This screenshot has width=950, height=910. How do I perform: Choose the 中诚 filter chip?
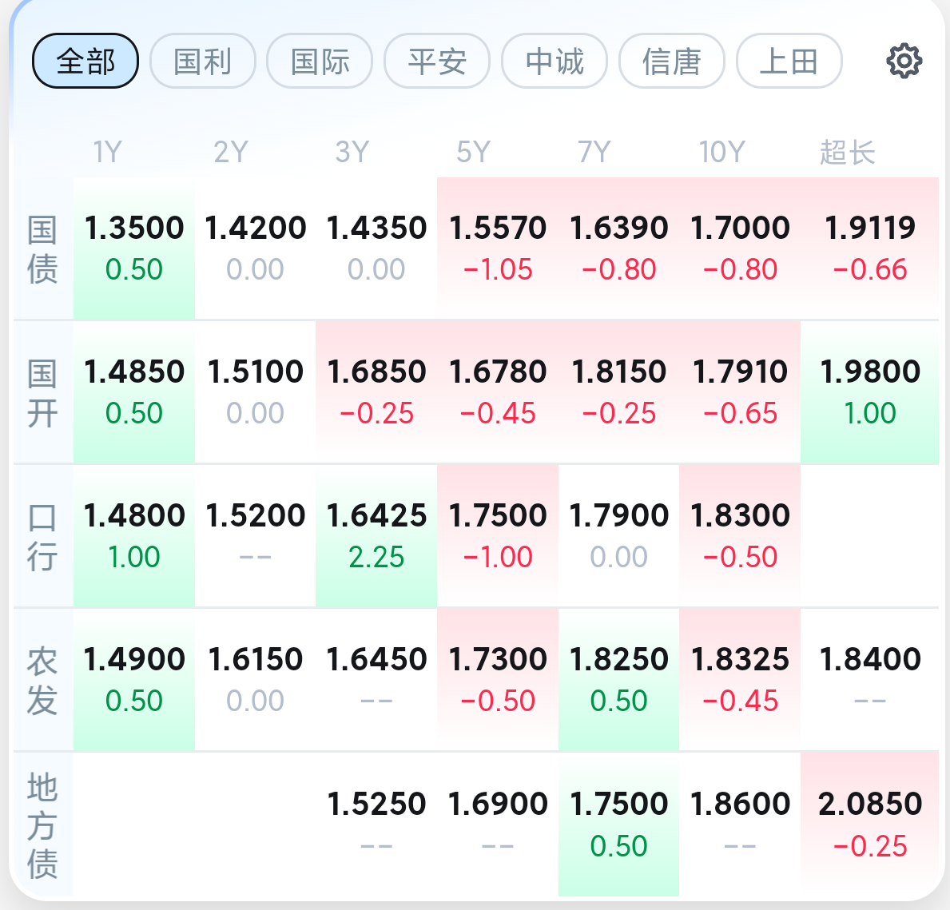(x=554, y=61)
